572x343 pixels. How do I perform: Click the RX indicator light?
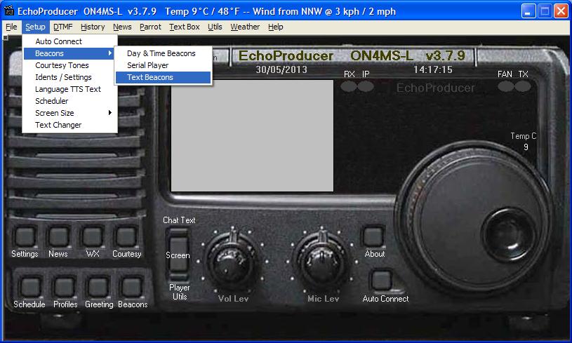348,87
